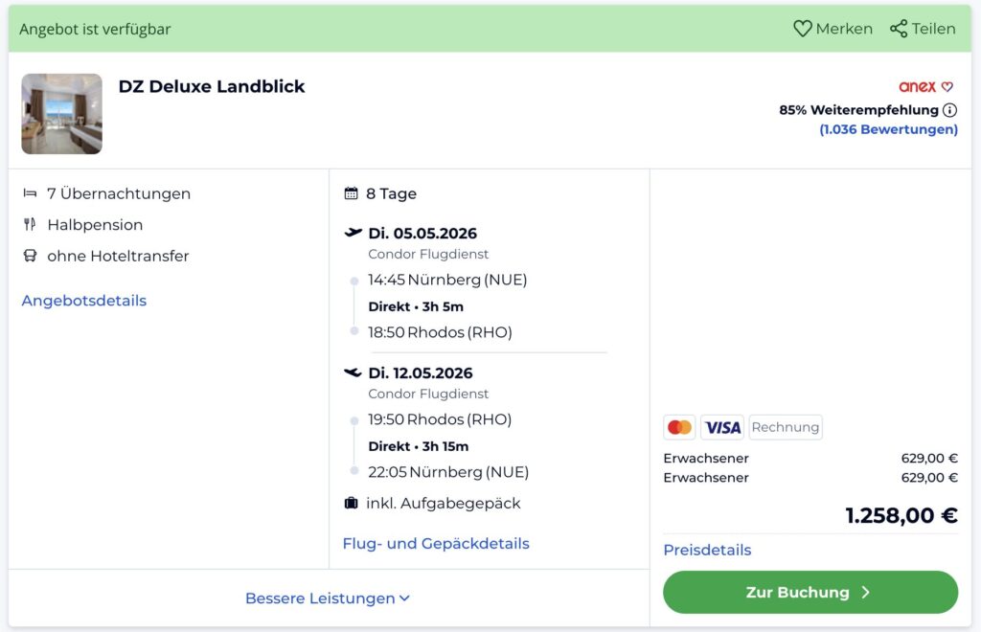Expand the Bessere Leistungen section

point(328,598)
